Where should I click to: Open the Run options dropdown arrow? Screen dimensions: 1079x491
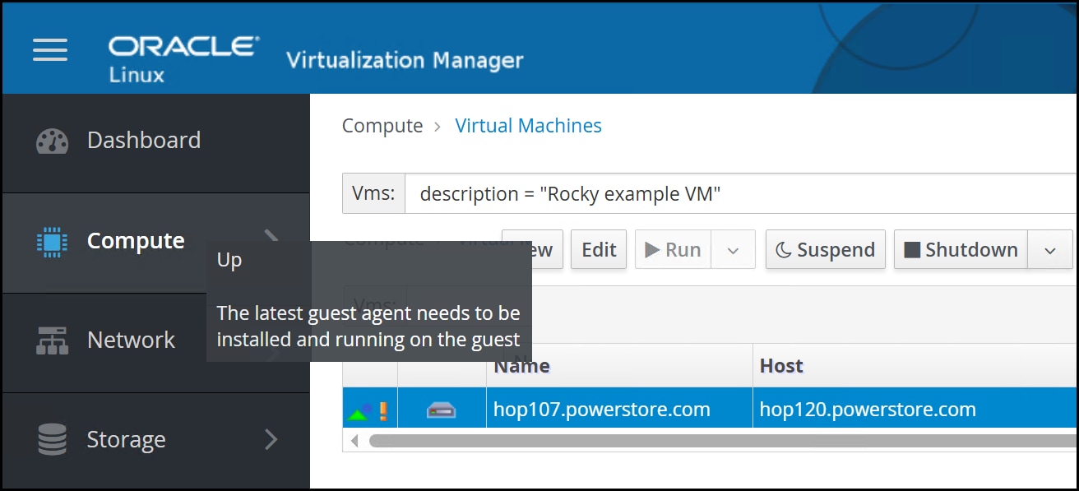click(734, 250)
